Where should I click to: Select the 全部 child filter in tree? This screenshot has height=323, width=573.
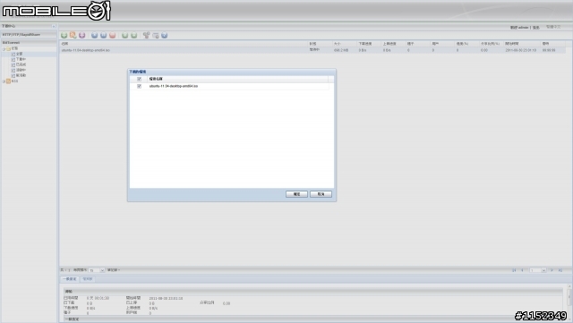pos(19,54)
